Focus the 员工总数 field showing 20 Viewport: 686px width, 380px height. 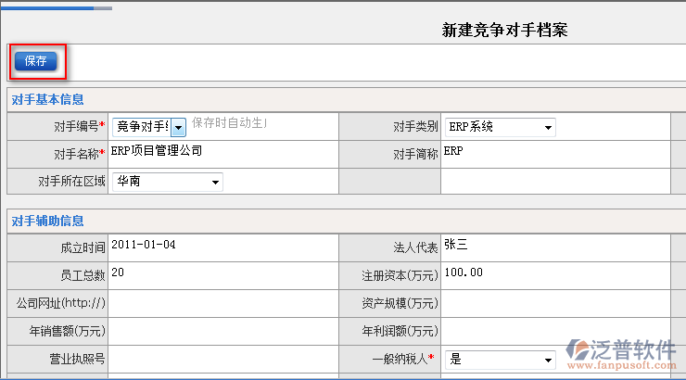coord(222,274)
